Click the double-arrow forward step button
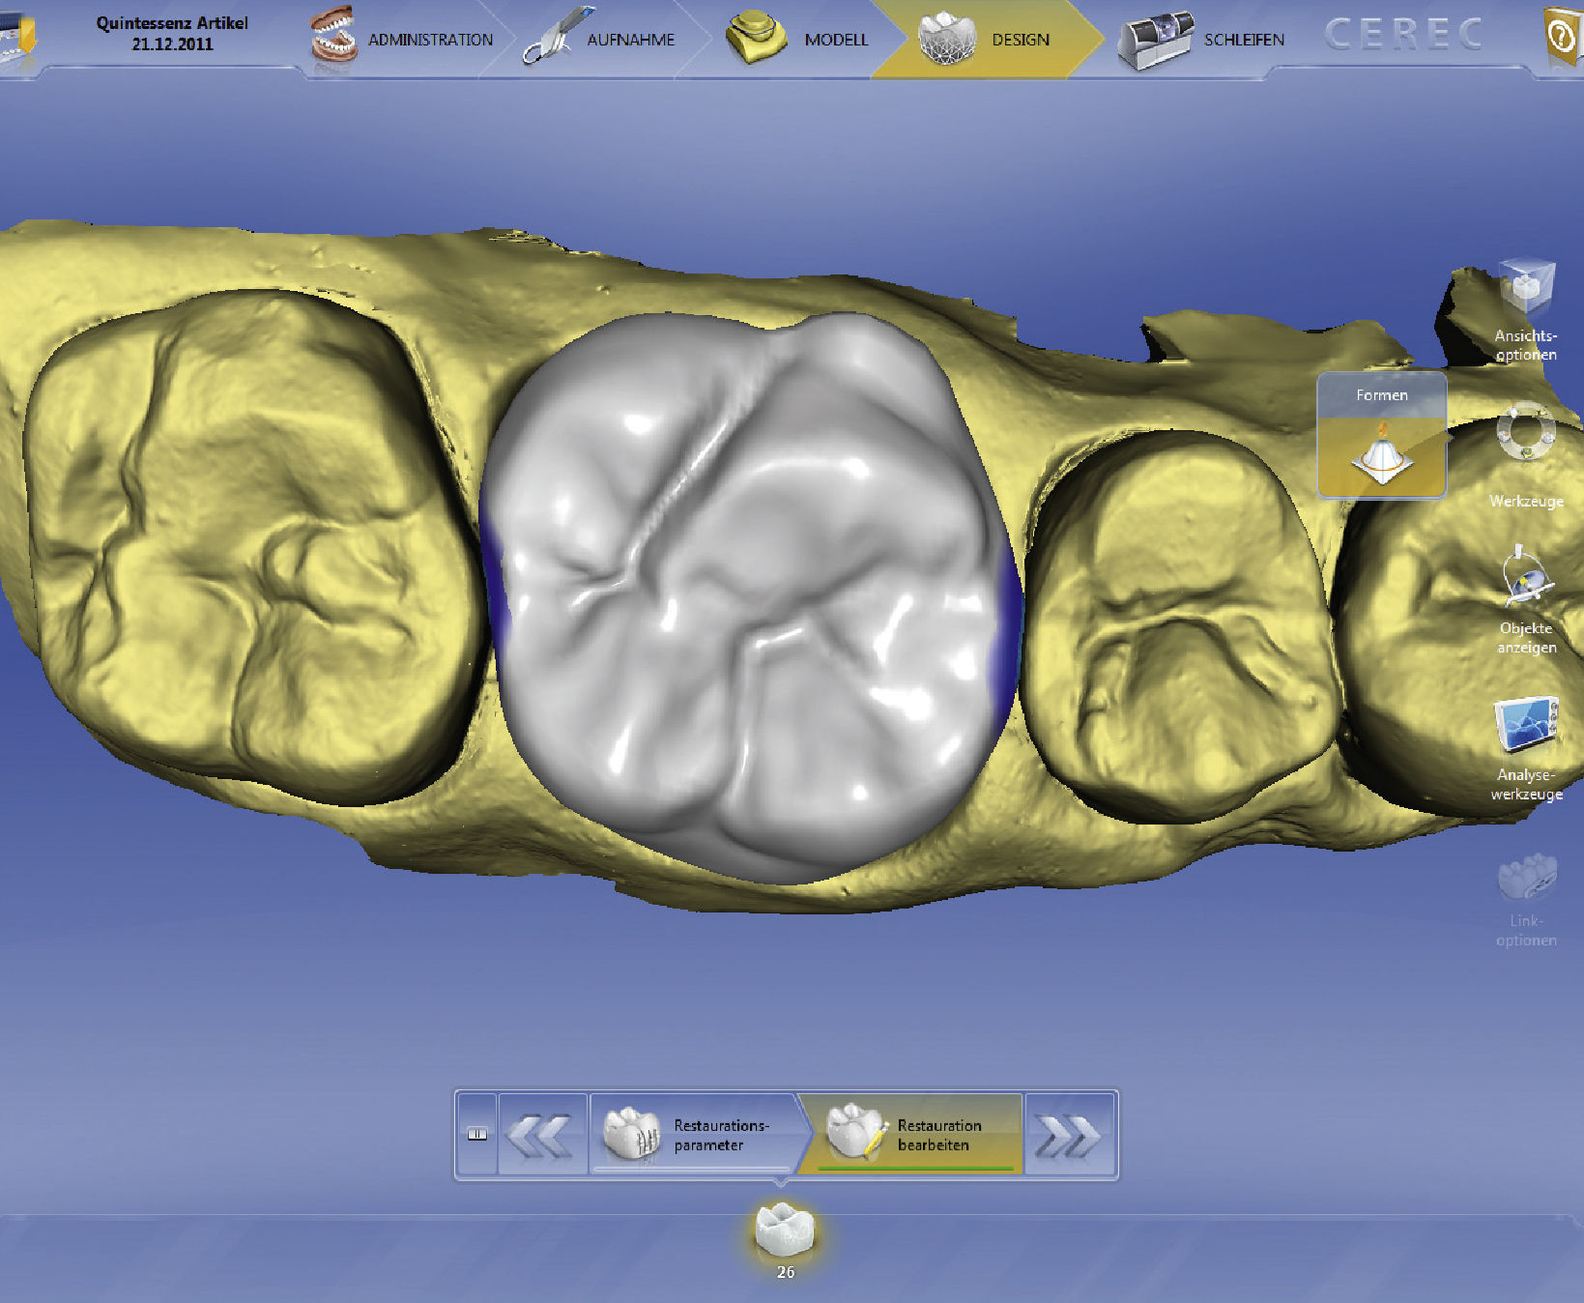The image size is (1584, 1303). pyautogui.click(x=1068, y=1135)
